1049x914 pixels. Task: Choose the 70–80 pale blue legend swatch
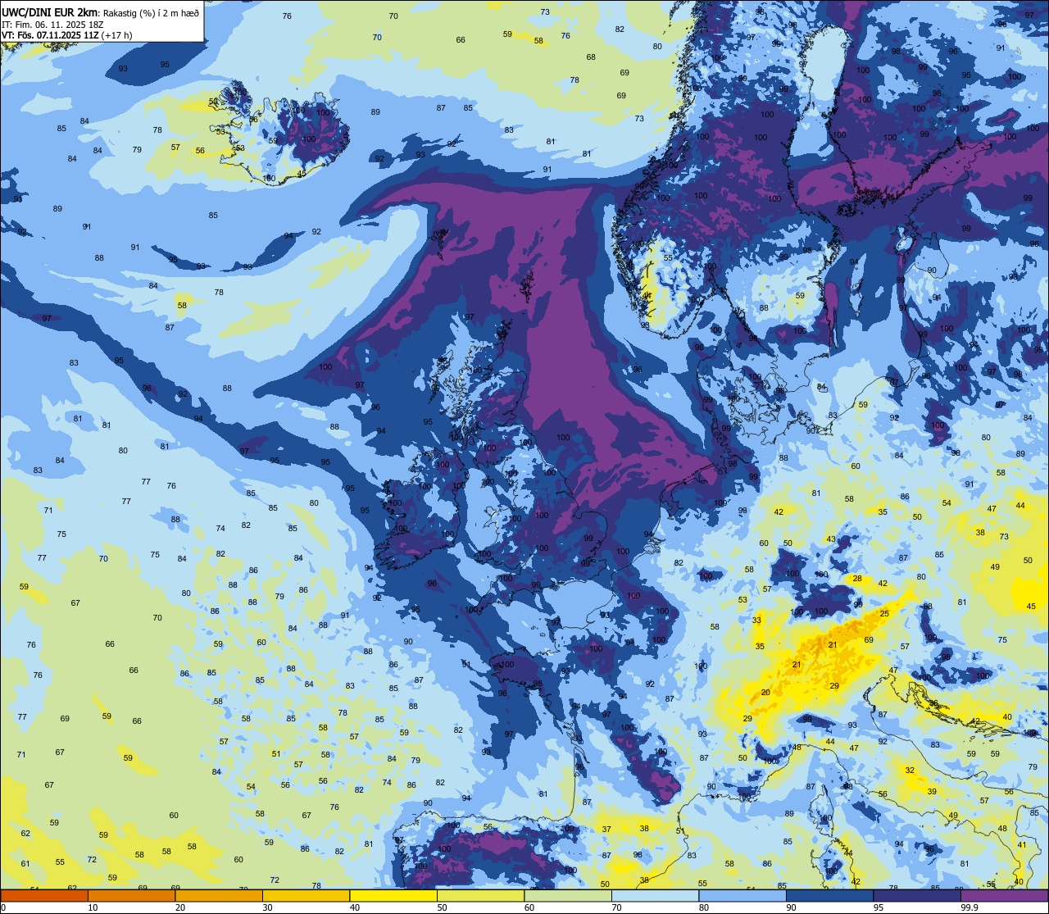[655, 896]
